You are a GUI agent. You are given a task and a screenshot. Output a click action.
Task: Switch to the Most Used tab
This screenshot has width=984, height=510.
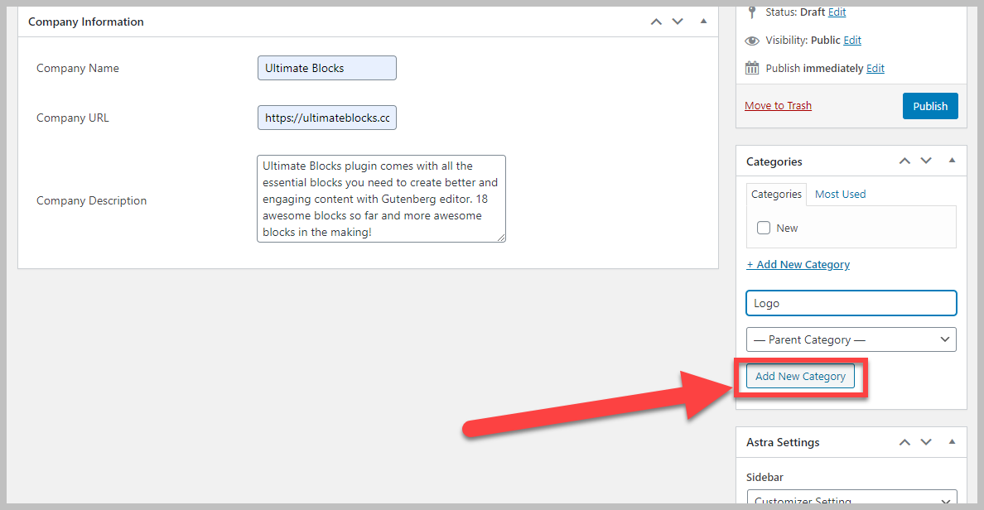840,195
